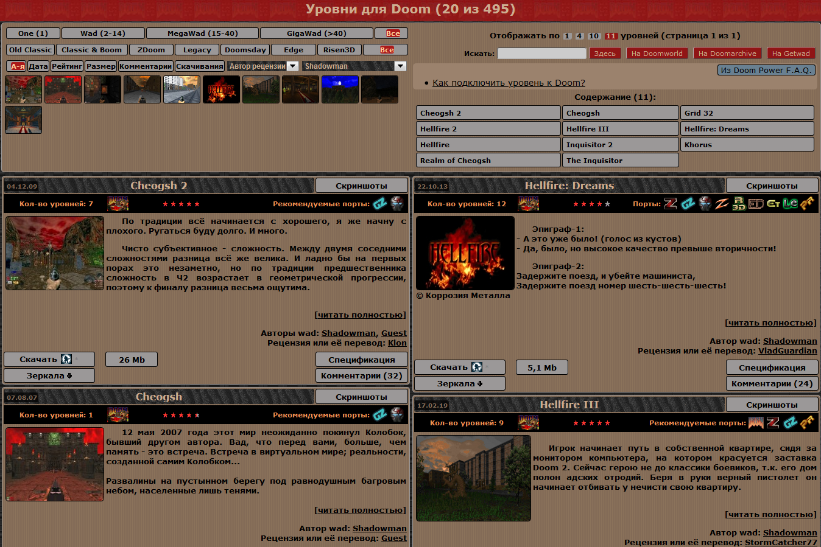821x547 pixels.
Task: Click red Z port icon in Hellfire III card
Action: click(773, 422)
